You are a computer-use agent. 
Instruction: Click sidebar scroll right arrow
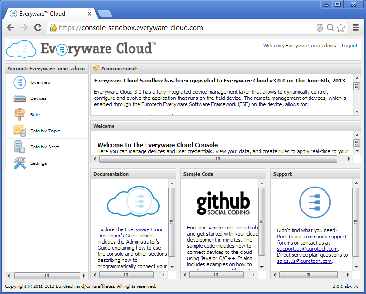click(84, 276)
